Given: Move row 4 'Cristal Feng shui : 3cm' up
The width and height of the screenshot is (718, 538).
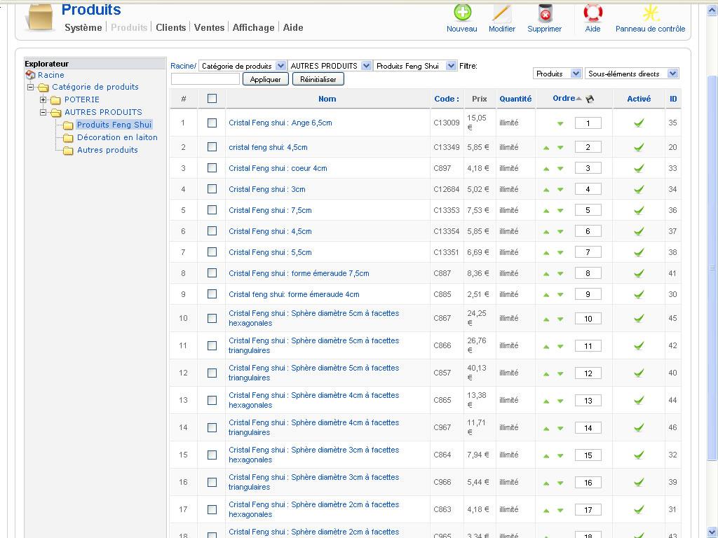Looking at the screenshot, I should [x=546, y=190].
